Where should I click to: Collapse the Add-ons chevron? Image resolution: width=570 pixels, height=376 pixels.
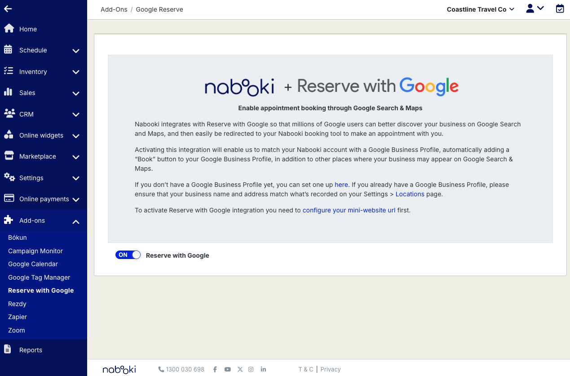tap(76, 221)
